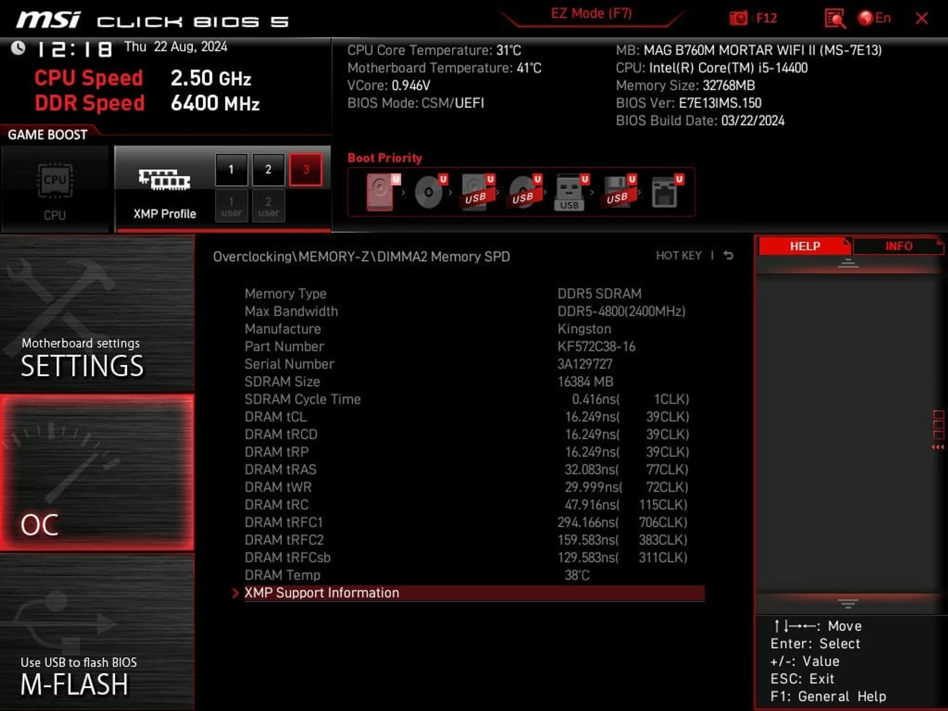Click the Max Bandwidth DDR5-4800(2400MHz) value
The image size is (948, 711).
click(621, 312)
